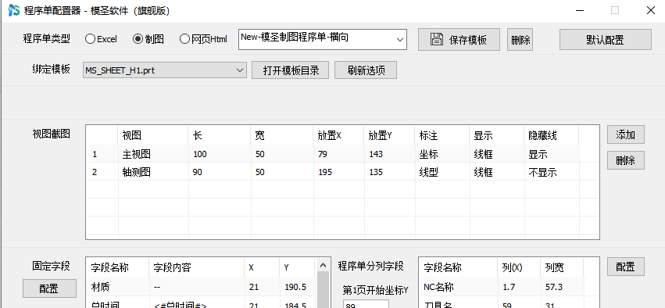Close the 程序单配置器 window
Screen dimensions: 665x308
coord(650,10)
